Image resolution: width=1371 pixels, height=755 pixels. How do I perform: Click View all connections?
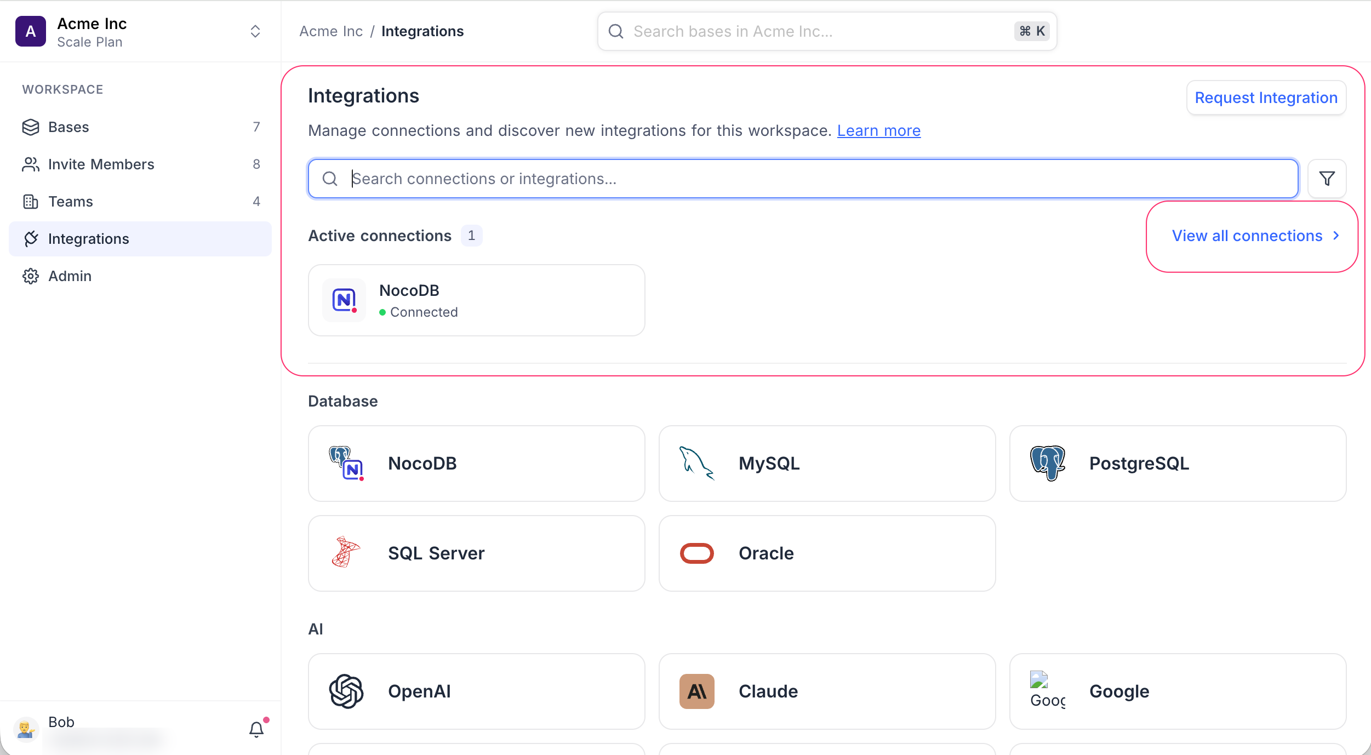point(1247,236)
